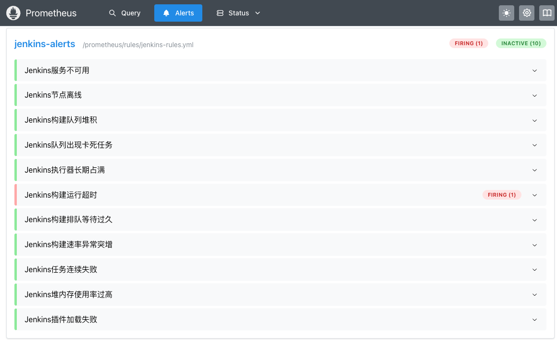Open the Status dropdown arrow
The height and width of the screenshot is (340, 557).
click(x=258, y=13)
